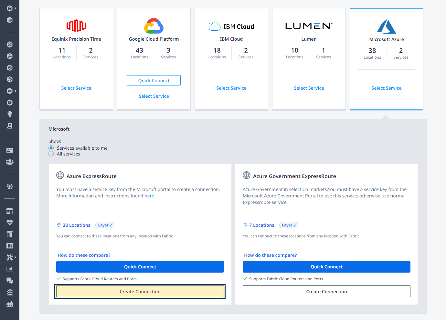Open the users-with-gear admin sidebar icon
Viewport: 446px width, 320px height.
[x=10, y=186]
